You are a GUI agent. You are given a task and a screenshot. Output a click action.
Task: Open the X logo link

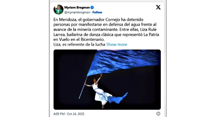pyautogui.click(x=158, y=7)
